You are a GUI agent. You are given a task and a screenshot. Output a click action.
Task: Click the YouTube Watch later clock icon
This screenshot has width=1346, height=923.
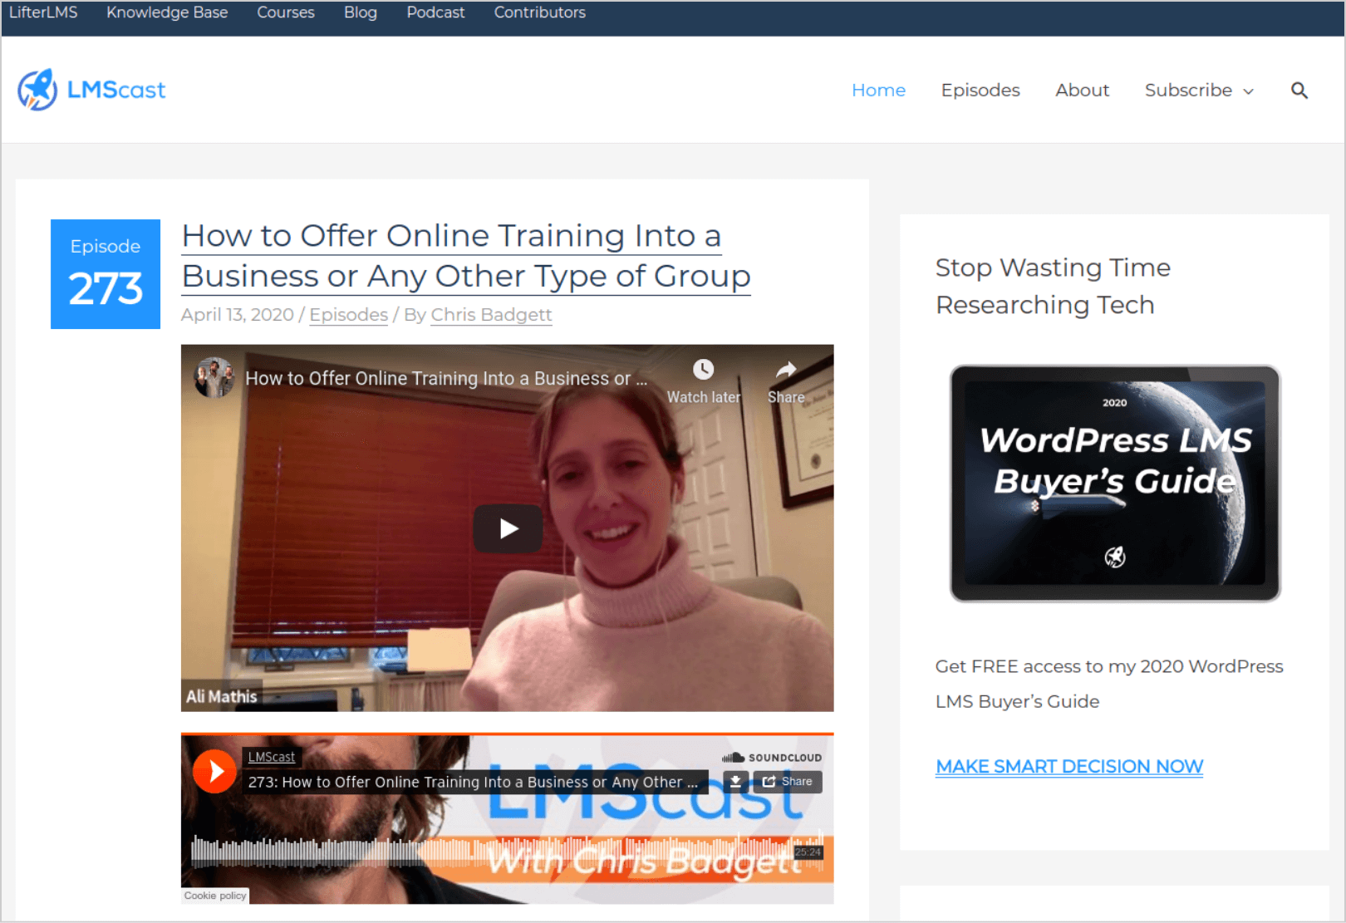pos(703,370)
